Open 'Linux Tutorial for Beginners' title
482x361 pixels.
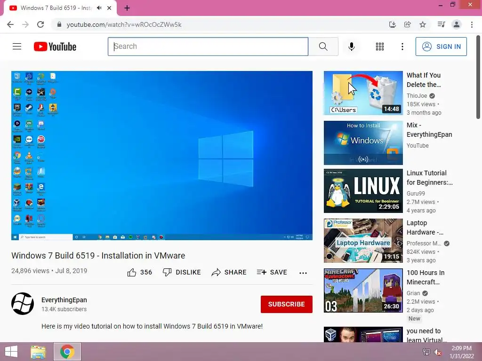[x=430, y=178]
